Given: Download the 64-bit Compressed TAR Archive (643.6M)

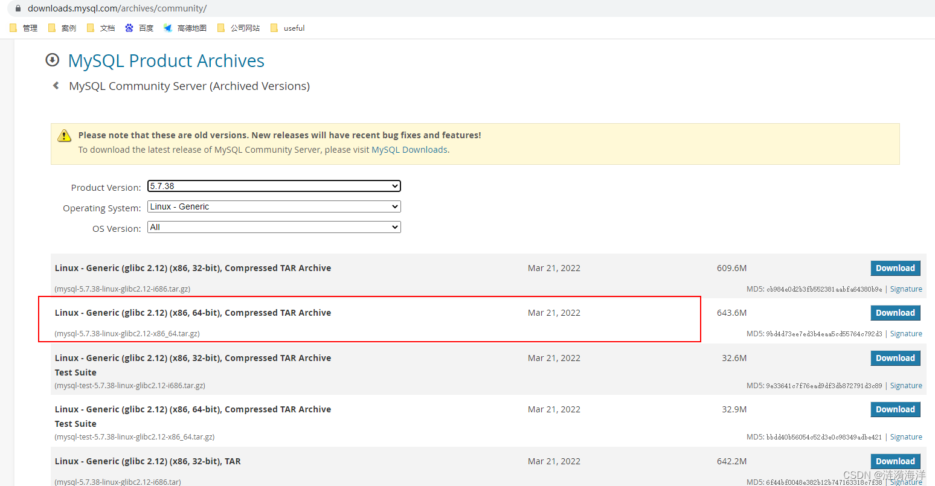Looking at the screenshot, I should [x=895, y=313].
